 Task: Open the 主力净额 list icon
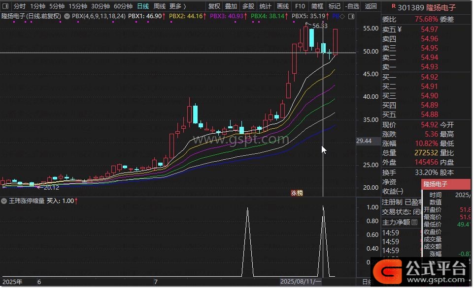click(x=414, y=222)
